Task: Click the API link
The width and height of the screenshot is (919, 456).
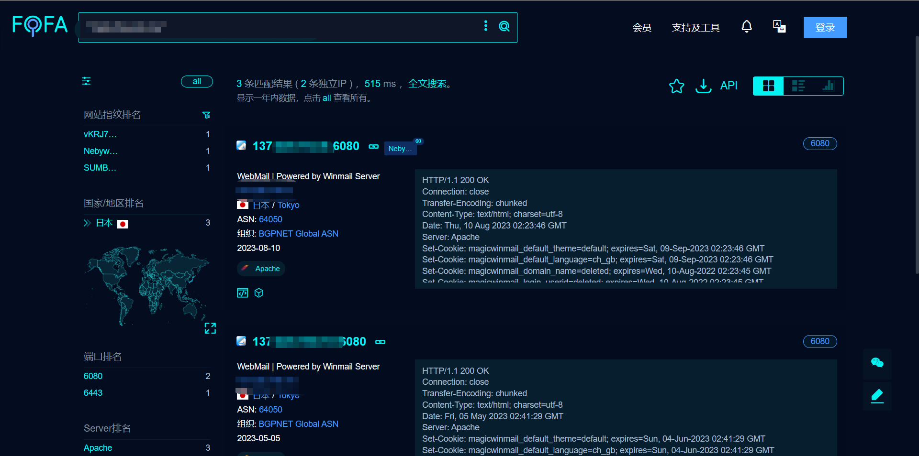Action: pos(728,86)
